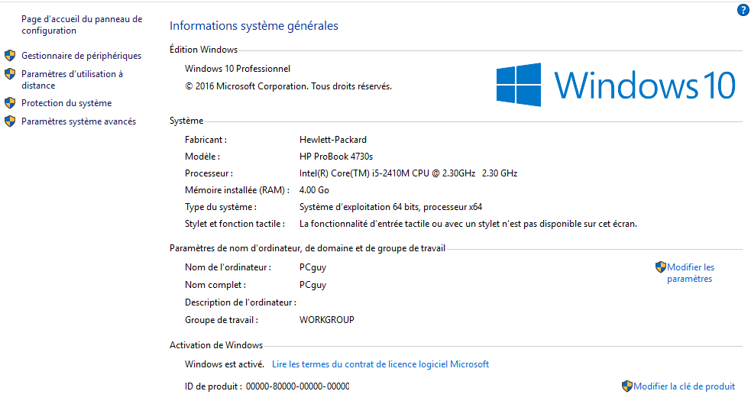Screen dimensions: 751x417
Task: Click the Modifier la clé de produit link text
Action: [685, 386]
